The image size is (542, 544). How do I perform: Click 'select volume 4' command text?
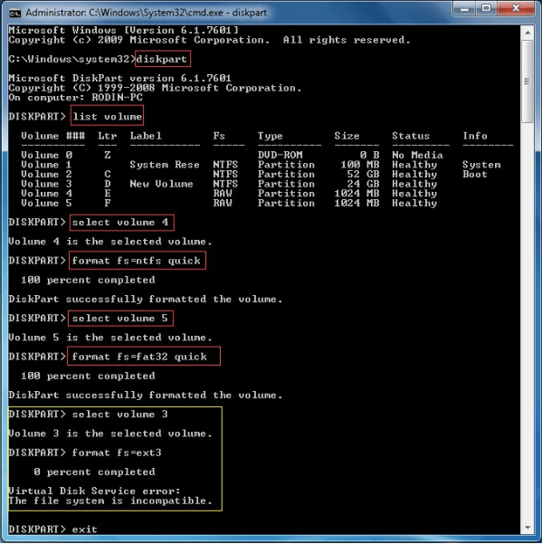click(120, 223)
